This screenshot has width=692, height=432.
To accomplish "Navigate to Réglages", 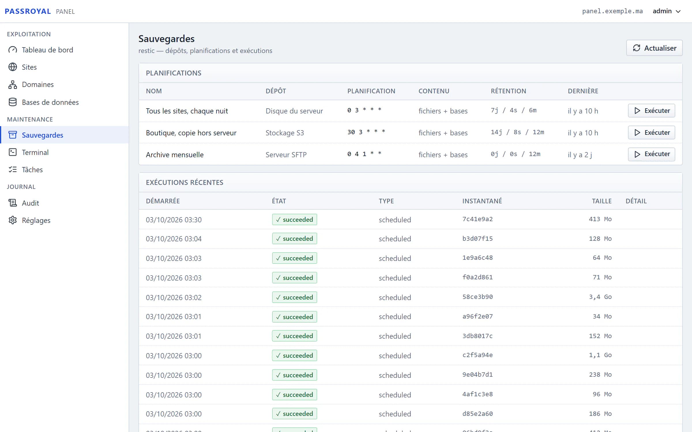I will tap(64, 220).
